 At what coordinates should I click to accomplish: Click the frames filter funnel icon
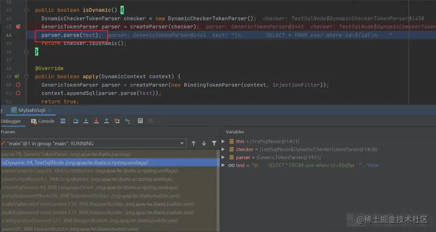[x=214, y=143]
